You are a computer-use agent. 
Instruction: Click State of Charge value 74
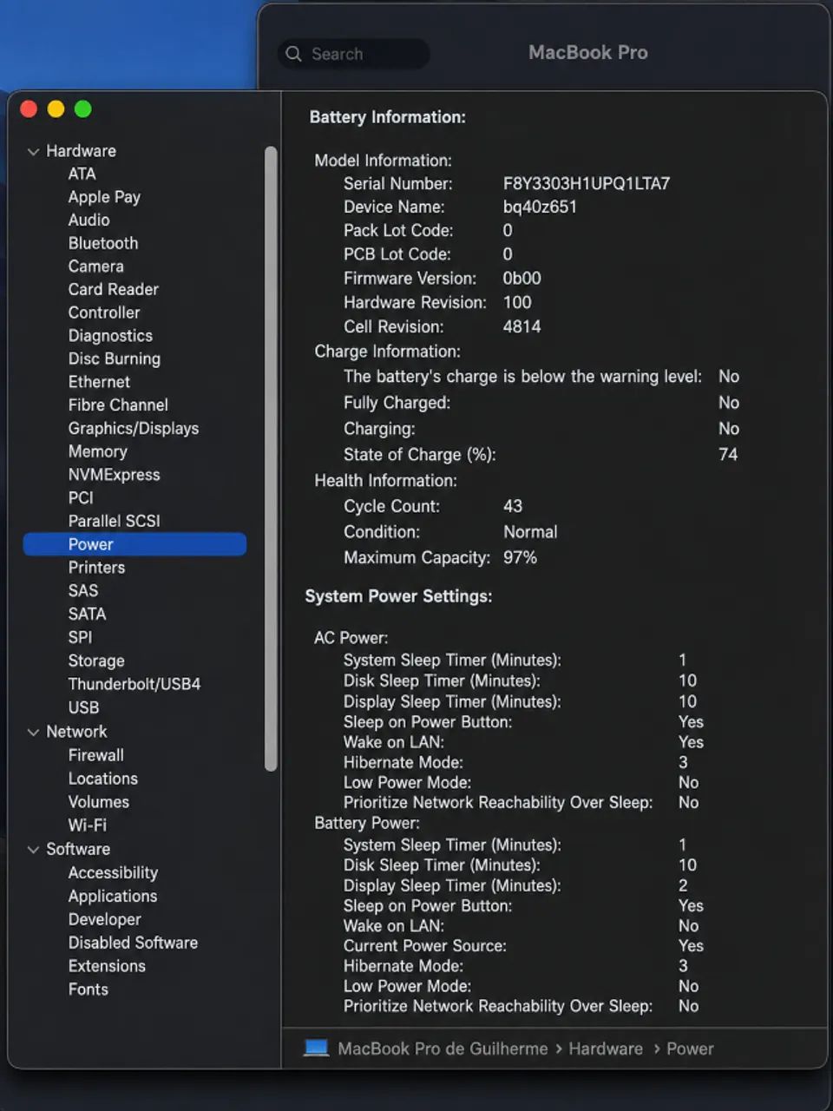pyautogui.click(x=728, y=454)
